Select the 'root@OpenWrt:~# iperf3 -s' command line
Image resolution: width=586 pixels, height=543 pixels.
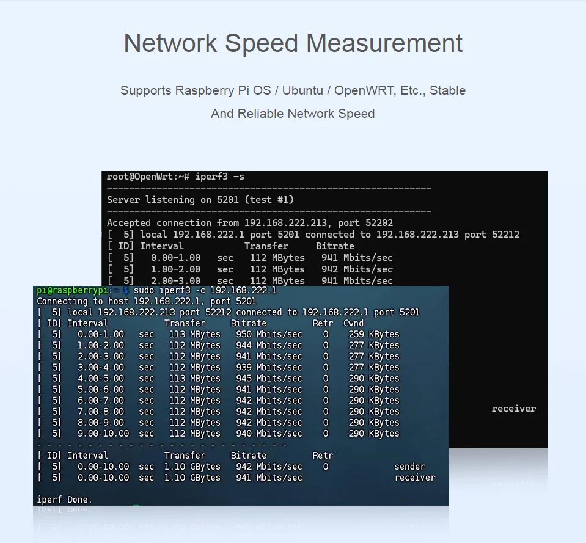pyautogui.click(x=175, y=177)
